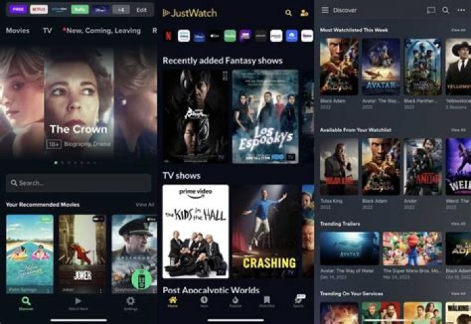The width and height of the screenshot is (471, 324).
Task: Tap the cast screen icon
Action: pos(430,10)
